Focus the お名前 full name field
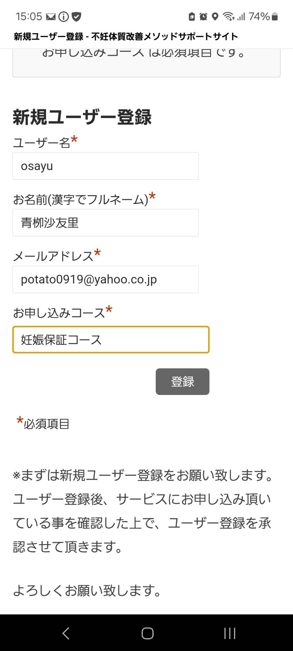Screen dimensions: 293x651 click(106, 223)
